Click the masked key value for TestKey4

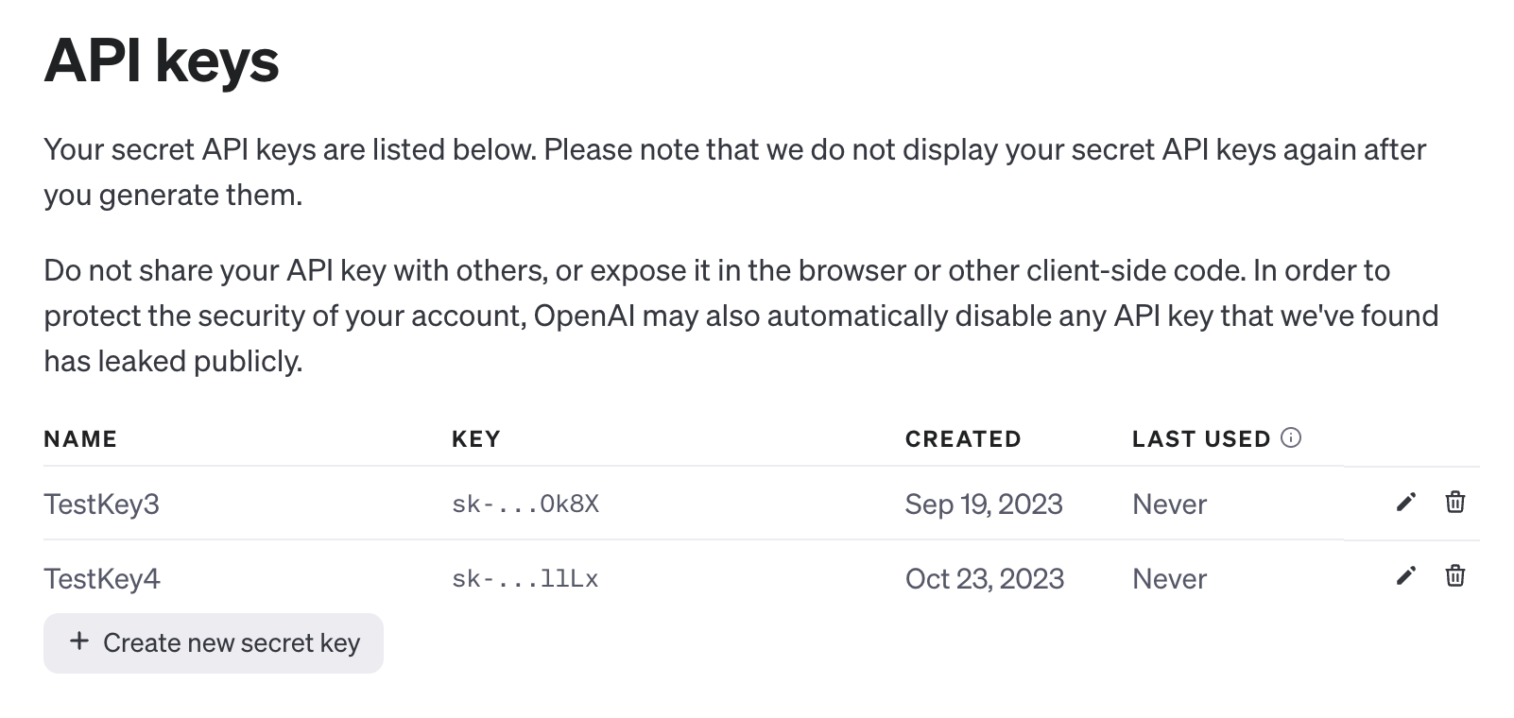(525, 578)
